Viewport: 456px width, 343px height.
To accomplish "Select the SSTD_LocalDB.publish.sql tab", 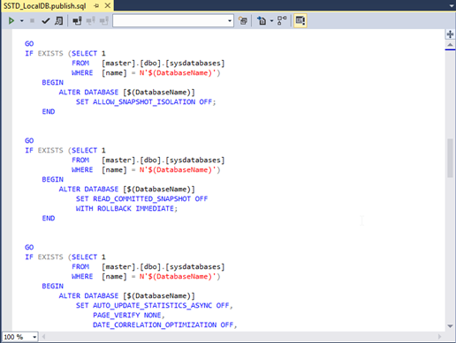I will point(45,6).
